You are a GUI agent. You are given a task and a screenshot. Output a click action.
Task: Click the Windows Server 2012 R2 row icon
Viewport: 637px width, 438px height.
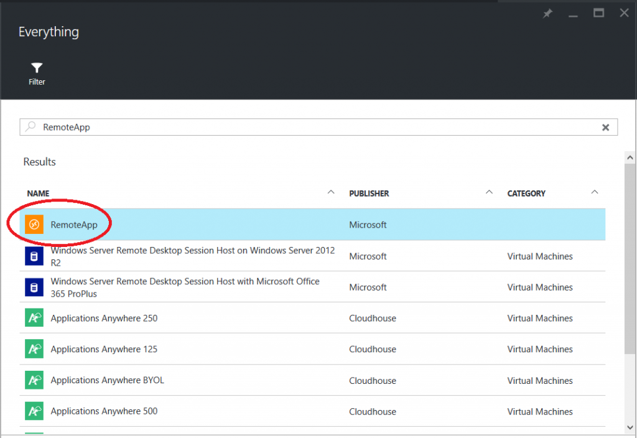(x=34, y=256)
